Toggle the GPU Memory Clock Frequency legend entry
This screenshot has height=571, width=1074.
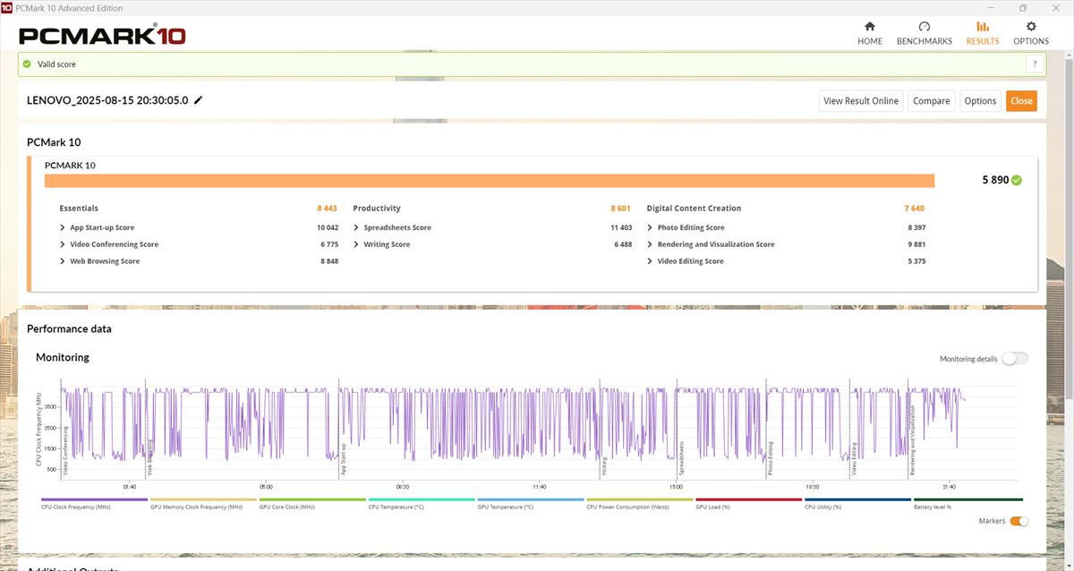click(204, 504)
